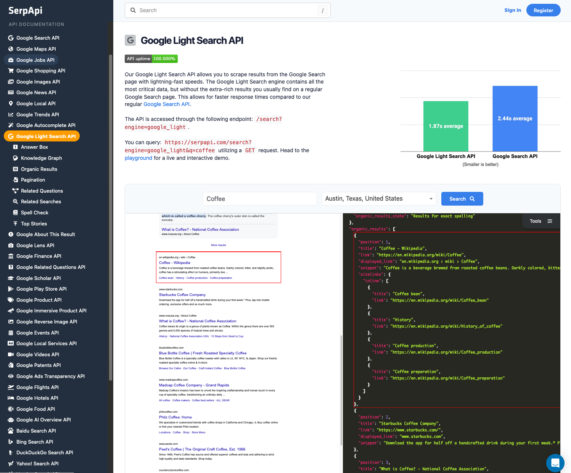
Task: Click the Google Images API picture icon
Action: click(x=11, y=82)
